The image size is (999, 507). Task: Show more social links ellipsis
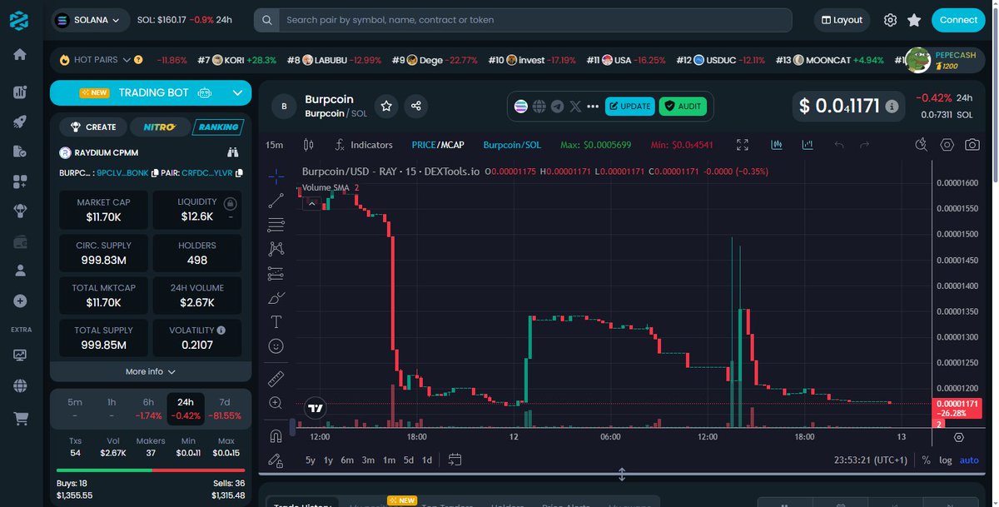tap(593, 107)
